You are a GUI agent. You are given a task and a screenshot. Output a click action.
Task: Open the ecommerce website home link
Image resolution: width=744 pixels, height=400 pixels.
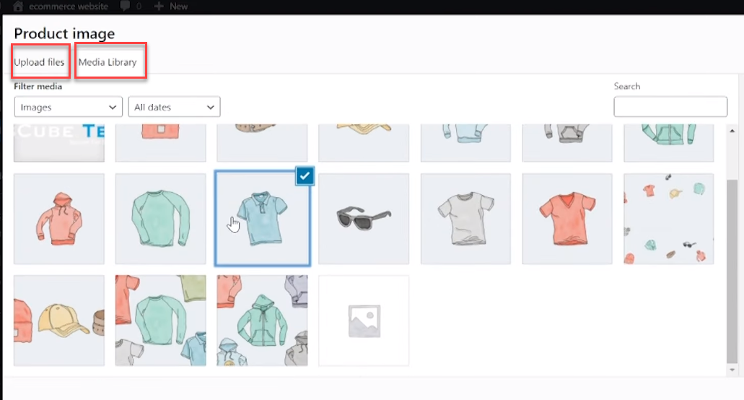(x=61, y=6)
